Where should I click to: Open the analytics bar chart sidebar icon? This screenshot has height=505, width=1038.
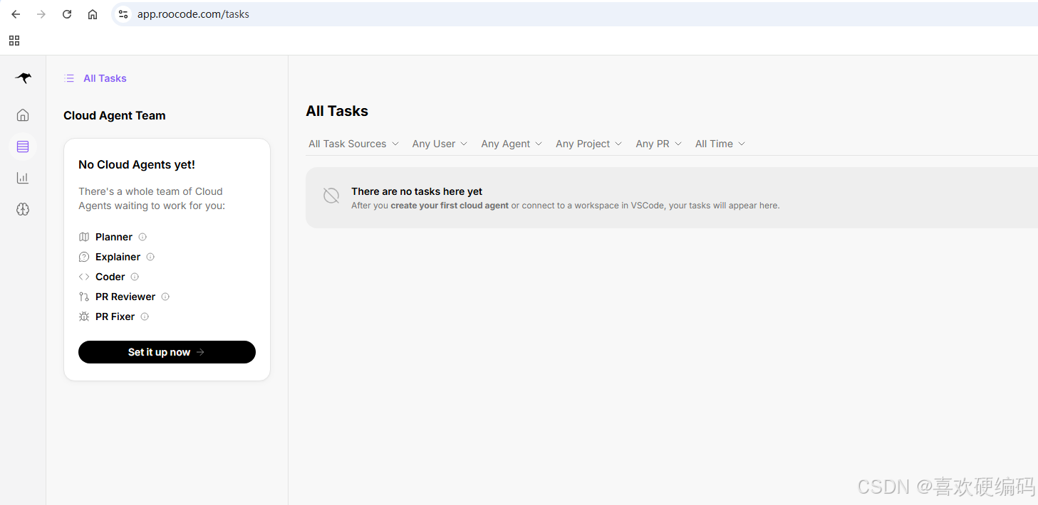[x=23, y=178]
